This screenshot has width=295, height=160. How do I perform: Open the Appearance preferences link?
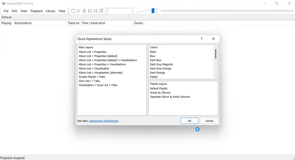104,121
